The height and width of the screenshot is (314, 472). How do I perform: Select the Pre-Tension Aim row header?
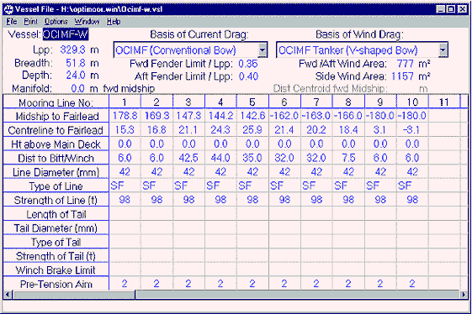[56, 284]
